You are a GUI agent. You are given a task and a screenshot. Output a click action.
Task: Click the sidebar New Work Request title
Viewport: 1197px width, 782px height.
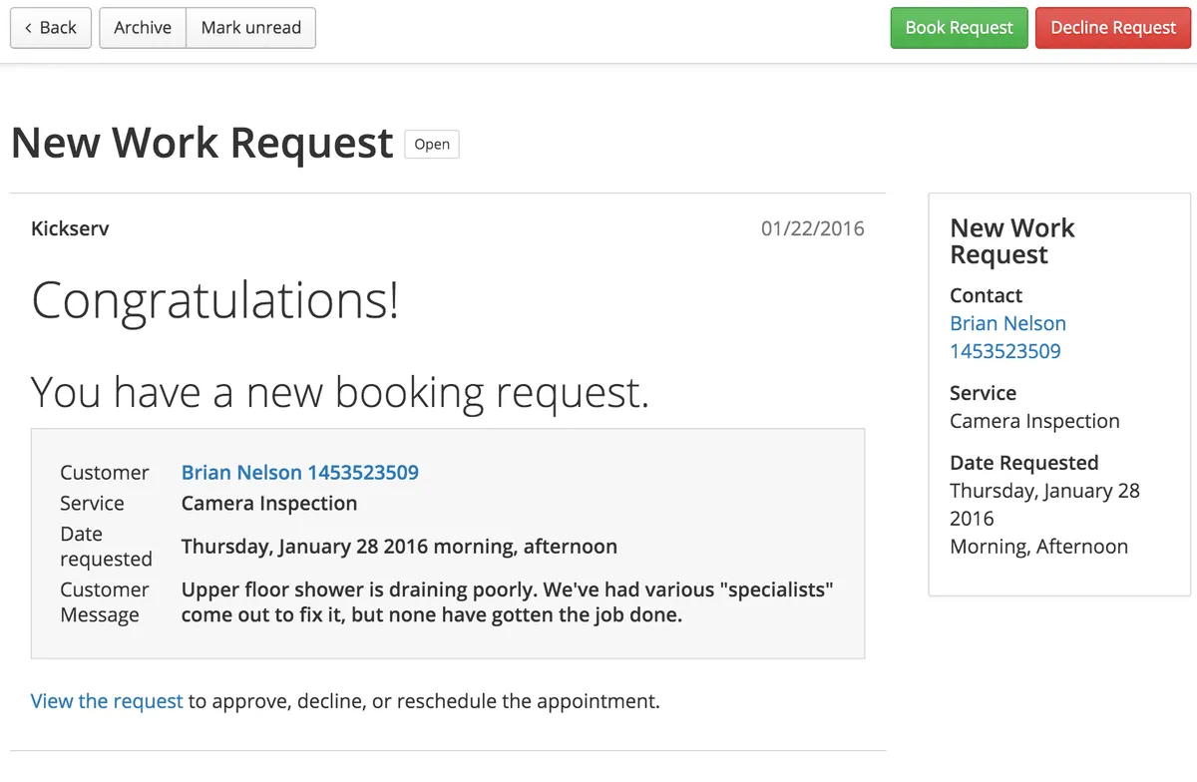pos(1011,241)
